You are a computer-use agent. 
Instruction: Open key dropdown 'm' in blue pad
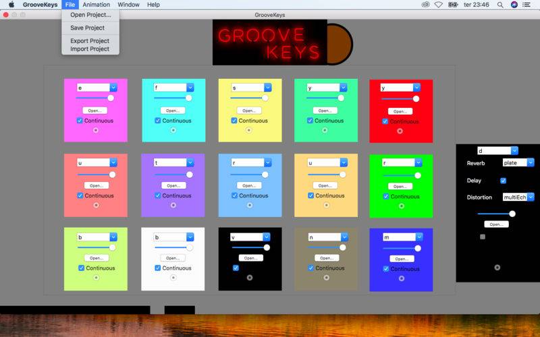pos(419,237)
